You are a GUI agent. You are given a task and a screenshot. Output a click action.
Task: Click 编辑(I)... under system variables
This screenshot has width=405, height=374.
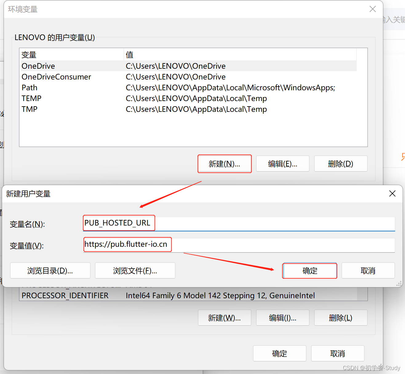[283, 318]
